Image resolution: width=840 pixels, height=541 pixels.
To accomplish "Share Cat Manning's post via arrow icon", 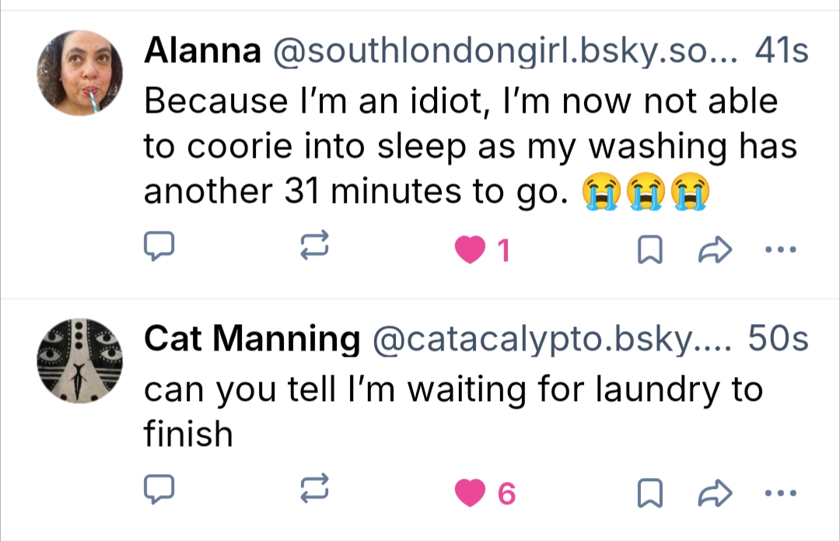I will click(x=716, y=492).
